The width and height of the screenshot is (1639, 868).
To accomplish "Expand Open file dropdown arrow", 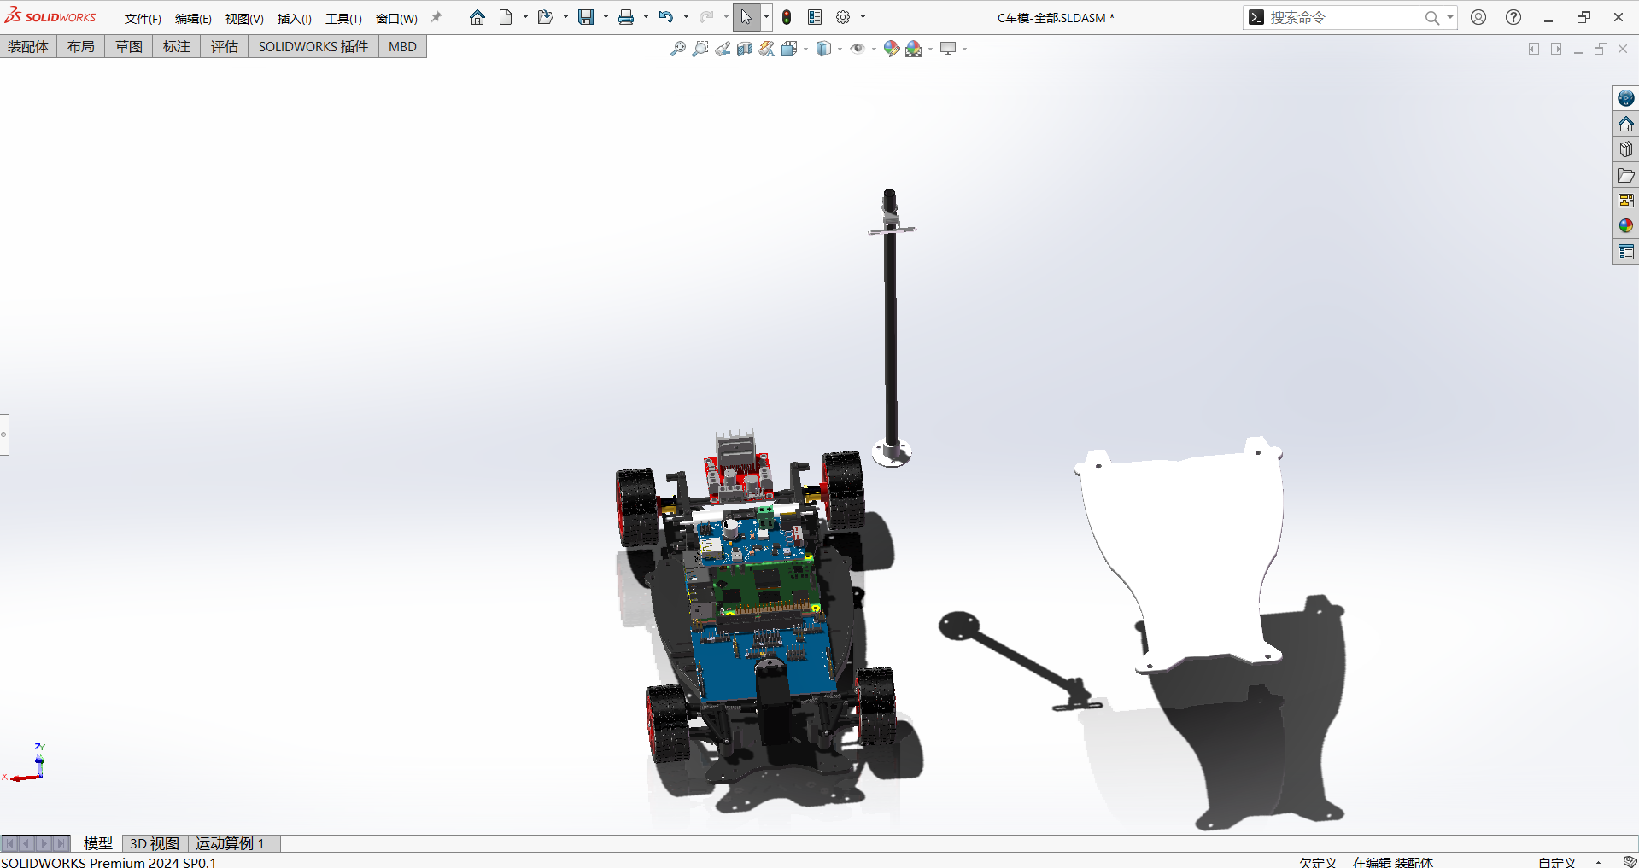I will click(565, 17).
